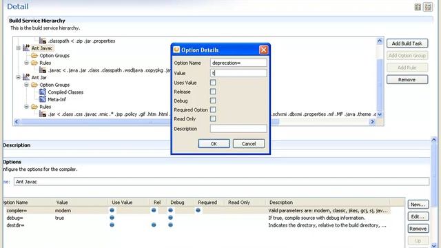Click Remove button beside the options table
Screen dimensions: 441x248
(418, 229)
